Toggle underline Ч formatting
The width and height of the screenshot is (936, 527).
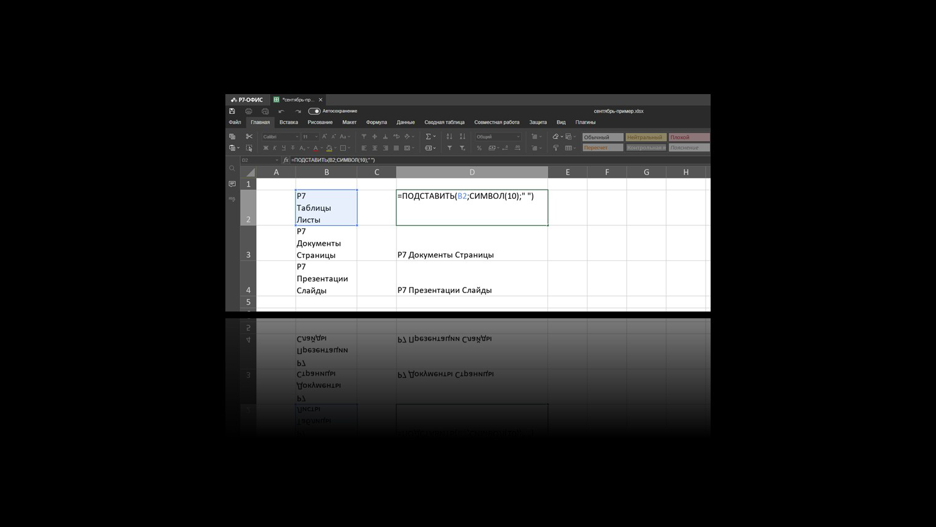(283, 148)
